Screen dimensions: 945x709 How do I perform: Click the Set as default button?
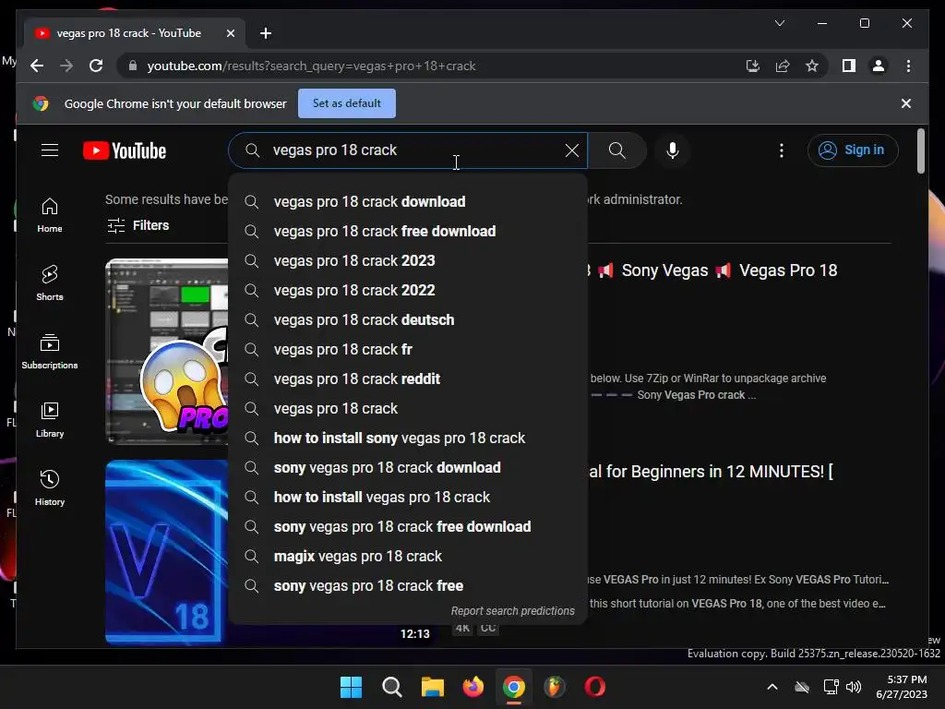pos(347,103)
